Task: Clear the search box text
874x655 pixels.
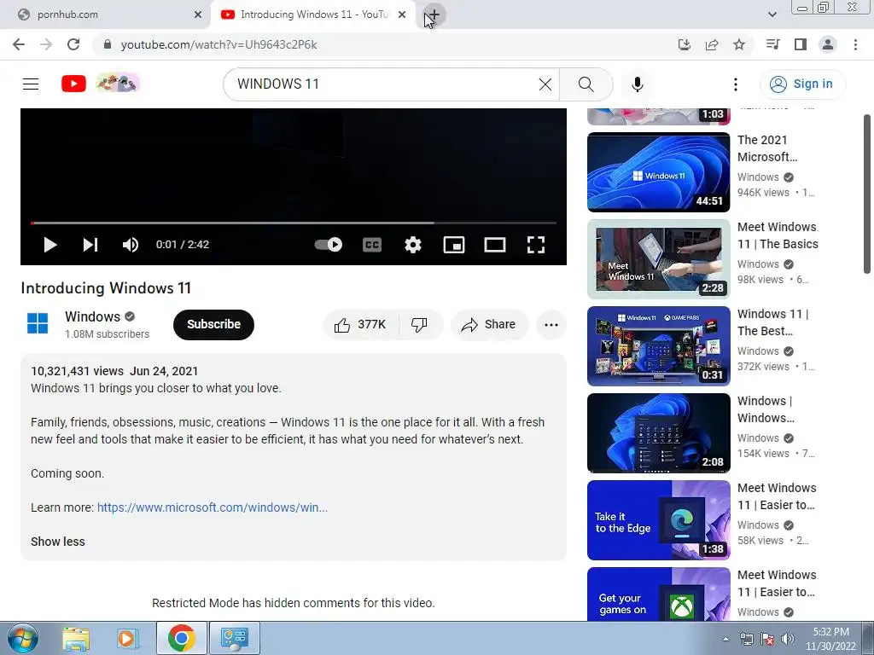Action: (x=545, y=84)
